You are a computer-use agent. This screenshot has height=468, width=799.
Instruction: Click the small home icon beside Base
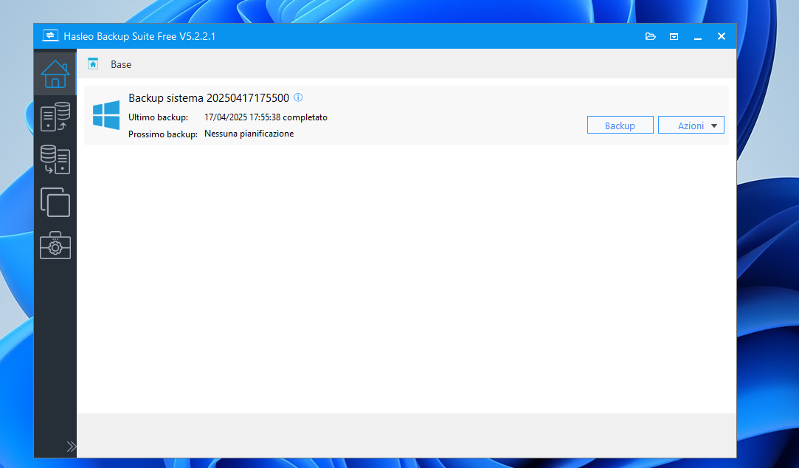click(93, 63)
